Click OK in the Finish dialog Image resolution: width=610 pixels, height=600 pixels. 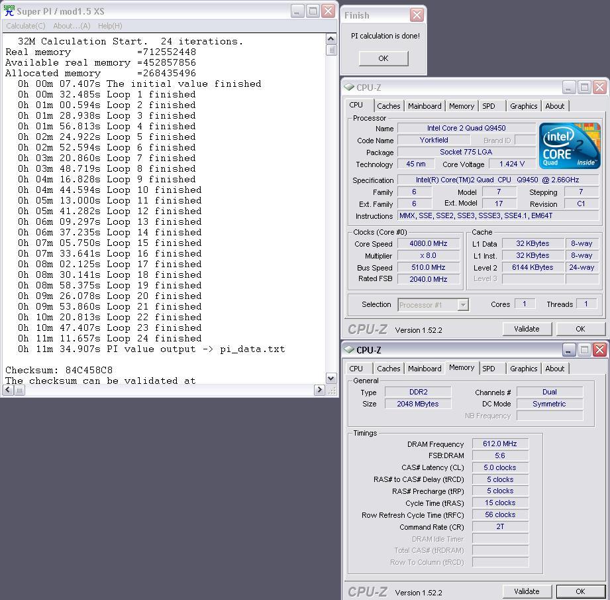click(383, 58)
